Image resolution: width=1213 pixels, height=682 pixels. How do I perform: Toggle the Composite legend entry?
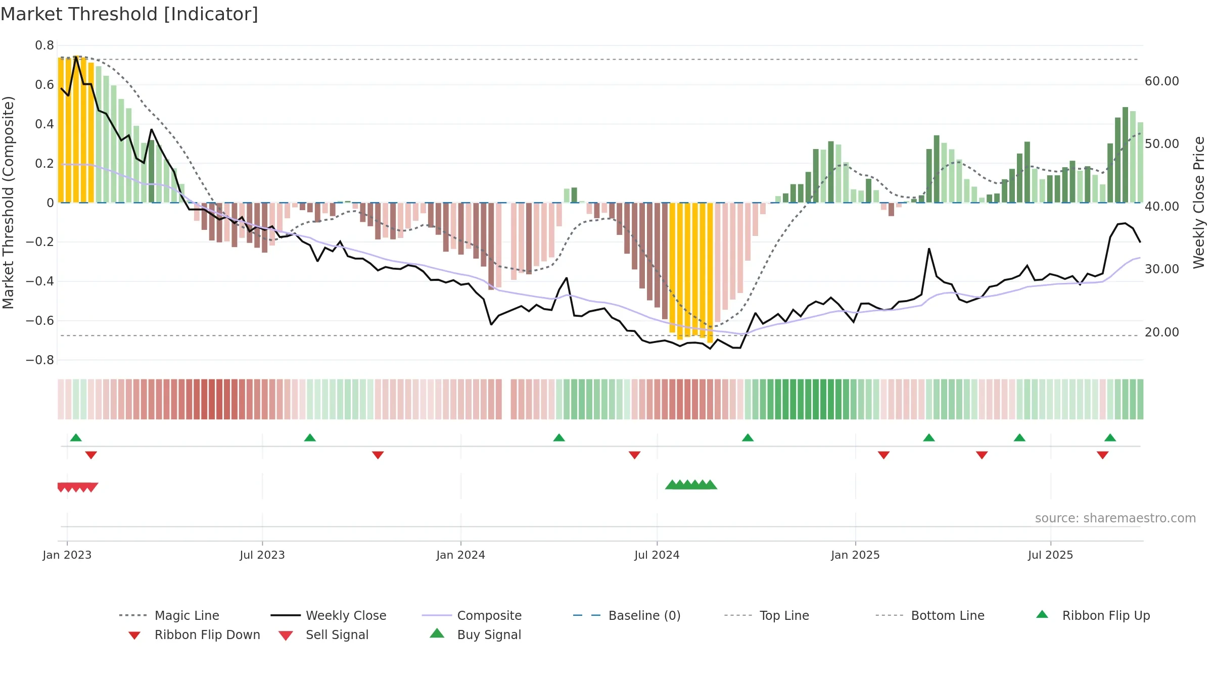472,615
